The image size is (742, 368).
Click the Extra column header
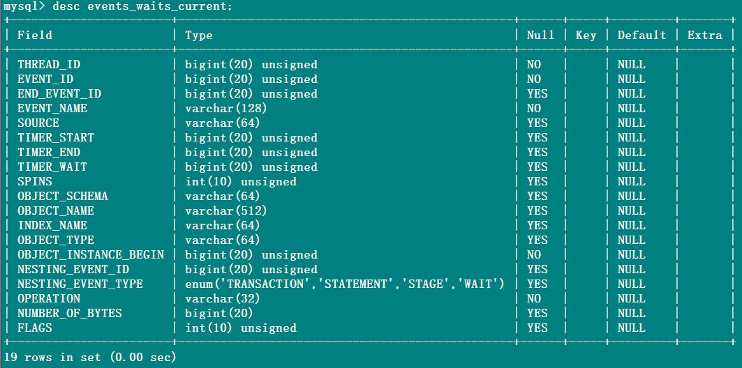[704, 36]
